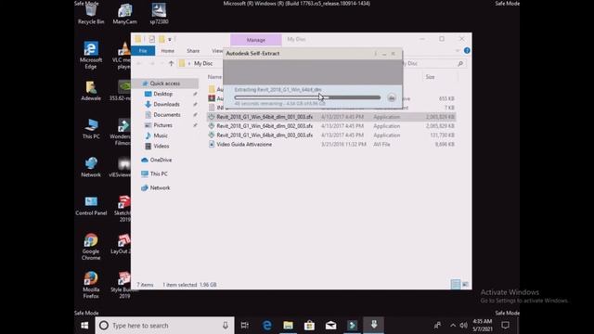
Task: Select Revit_2018_G1_Win_64bit_dlm_003_003.sfx file
Action: (x=331, y=135)
